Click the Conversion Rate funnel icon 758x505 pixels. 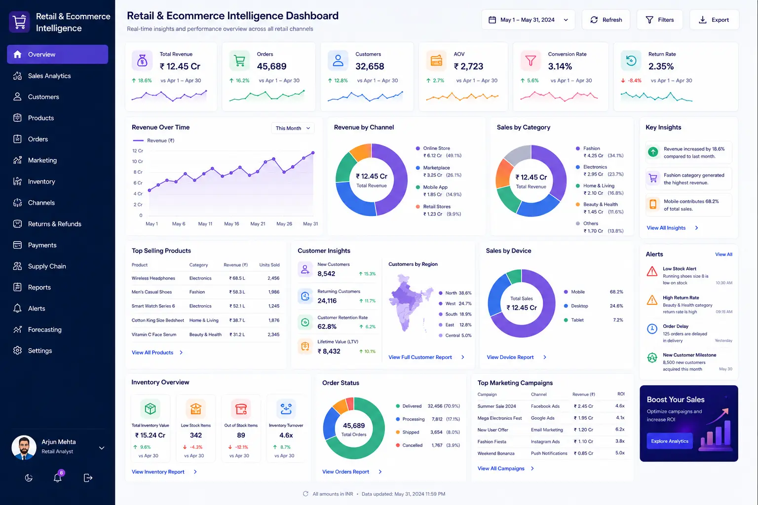(531, 61)
